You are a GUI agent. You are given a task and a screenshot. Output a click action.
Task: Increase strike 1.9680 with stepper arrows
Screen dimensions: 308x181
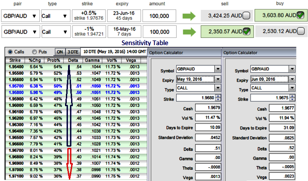pos(218,96)
